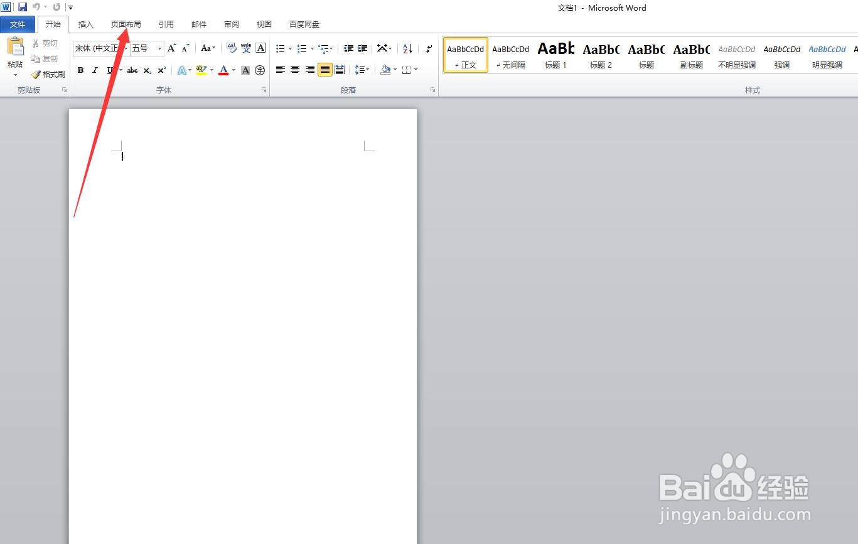
Task: Switch to the Review (审阅) tab
Action: pos(232,24)
